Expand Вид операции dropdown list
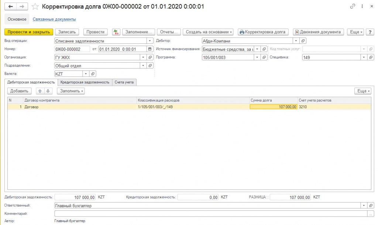This screenshot has width=378, height=225. pos(150,41)
